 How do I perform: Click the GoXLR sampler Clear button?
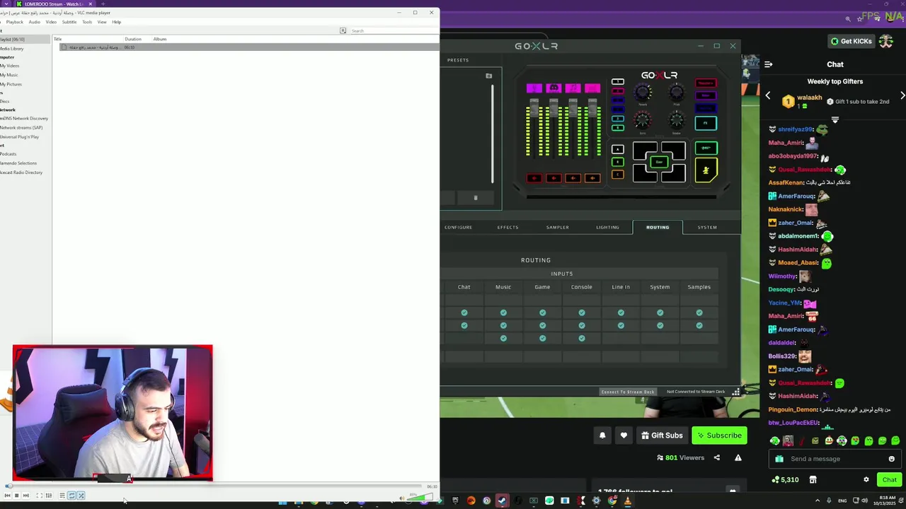click(659, 162)
